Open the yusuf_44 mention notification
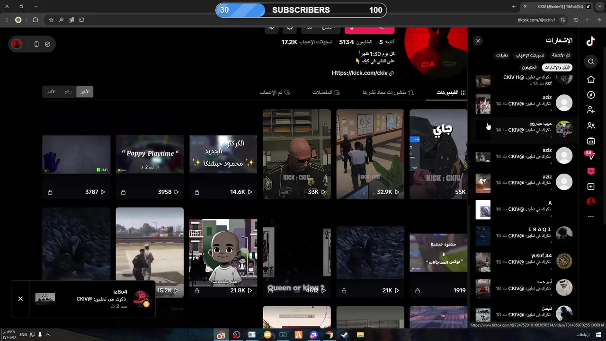Viewport: 606px width, 341px height. tap(524, 262)
